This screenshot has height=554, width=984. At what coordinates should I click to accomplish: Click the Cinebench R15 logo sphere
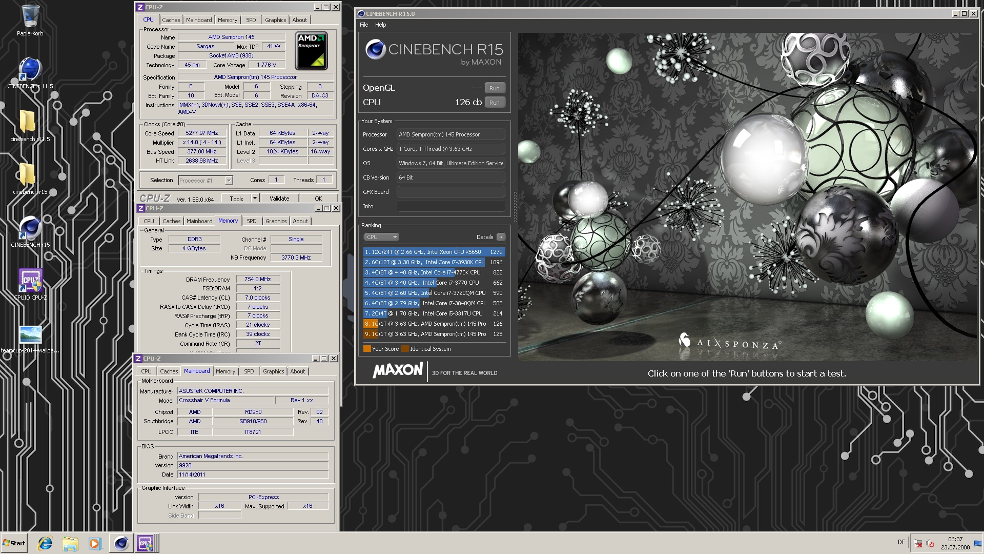(x=375, y=49)
